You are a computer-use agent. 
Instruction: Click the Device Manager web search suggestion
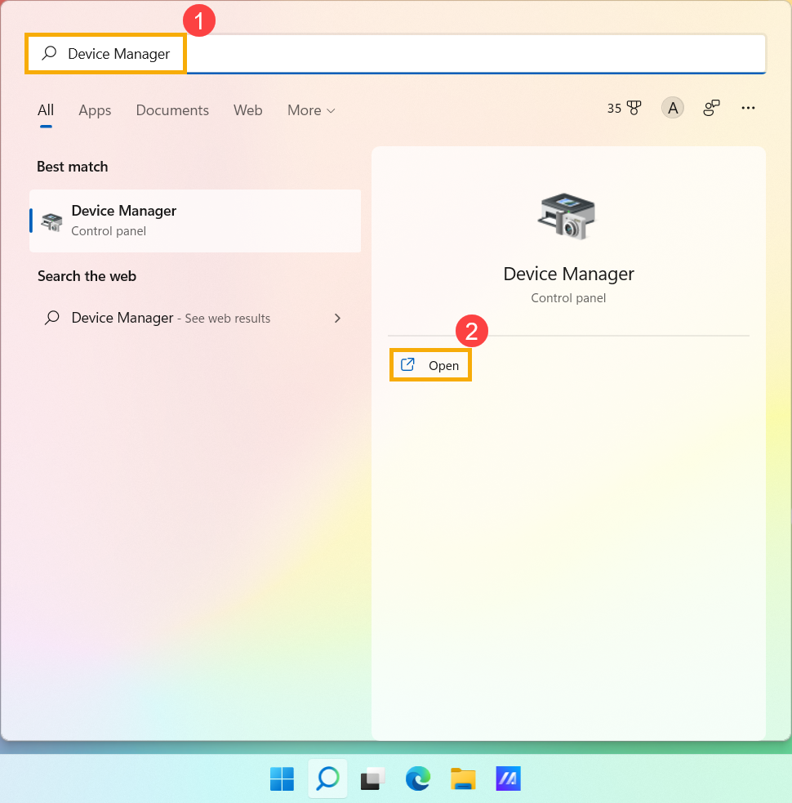coord(195,318)
